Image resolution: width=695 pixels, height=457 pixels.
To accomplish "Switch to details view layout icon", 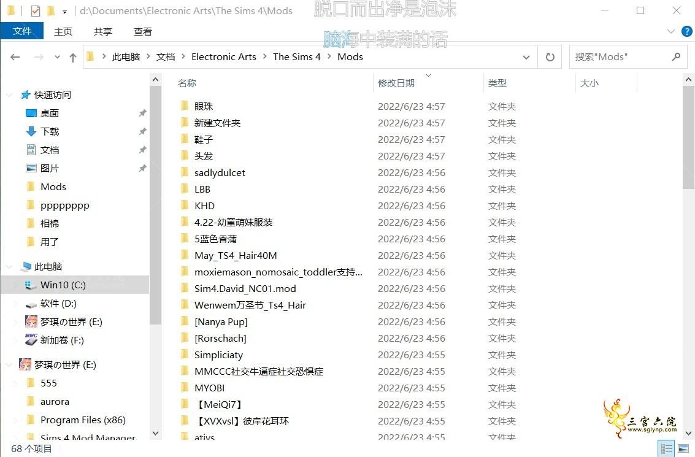I will click(667, 448).
